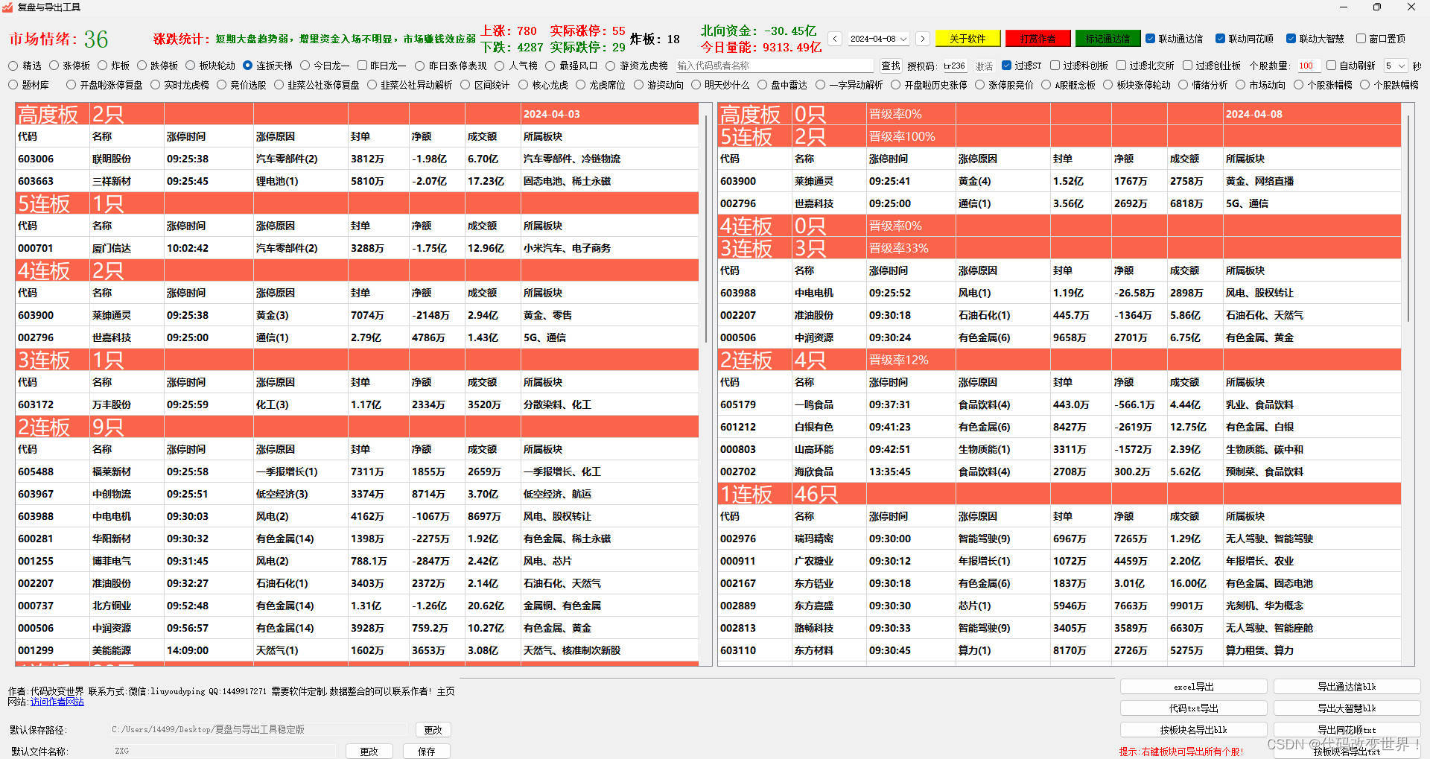Select the 题材库 radio option
1430x759 pixels.
click(28, 85)
